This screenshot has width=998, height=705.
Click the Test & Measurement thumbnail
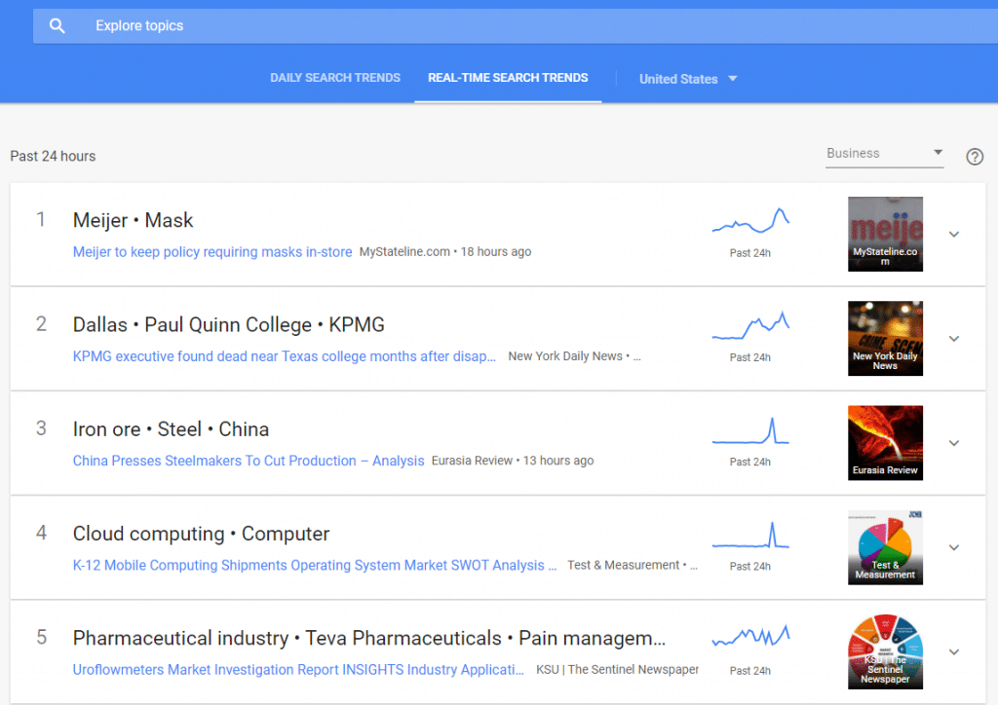tap(885, 547)
